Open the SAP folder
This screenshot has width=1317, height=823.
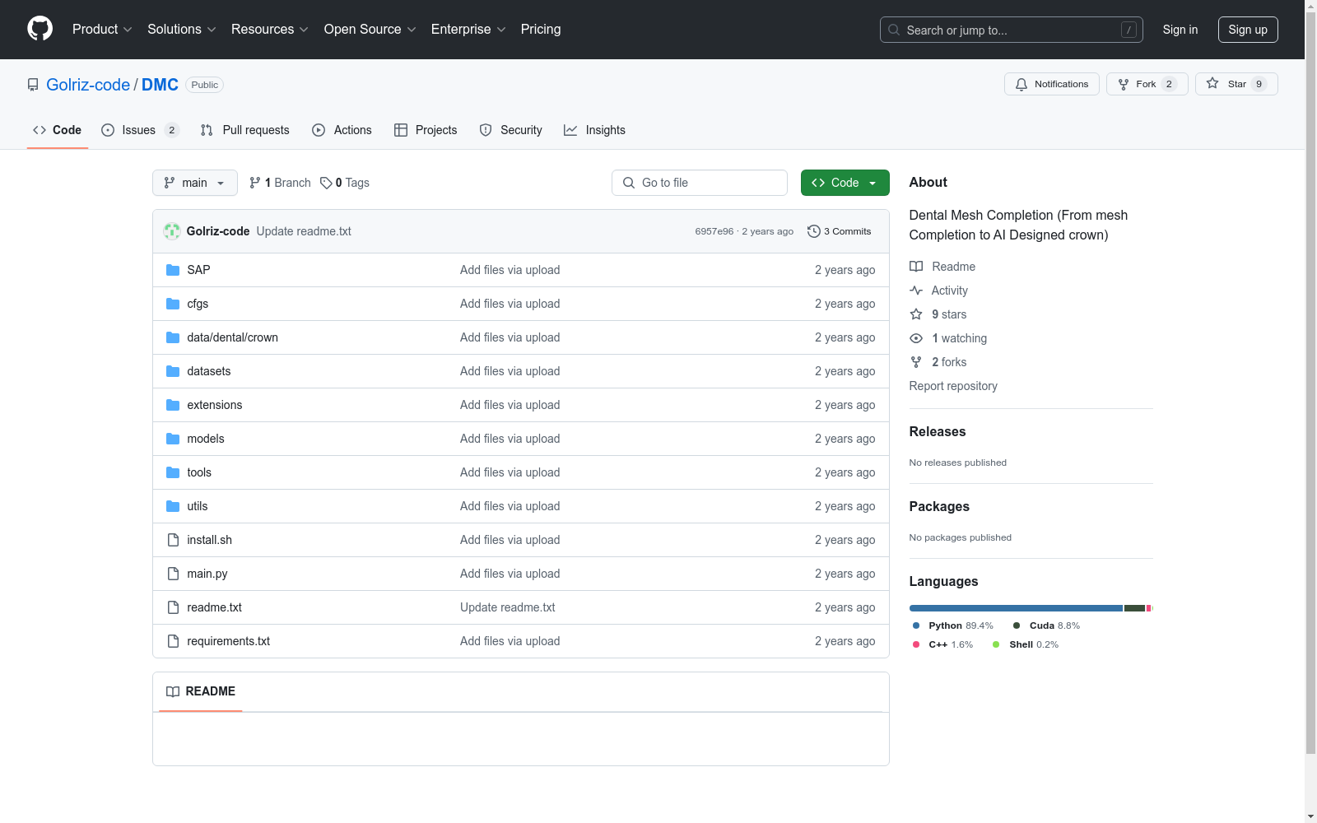point(198,270)
